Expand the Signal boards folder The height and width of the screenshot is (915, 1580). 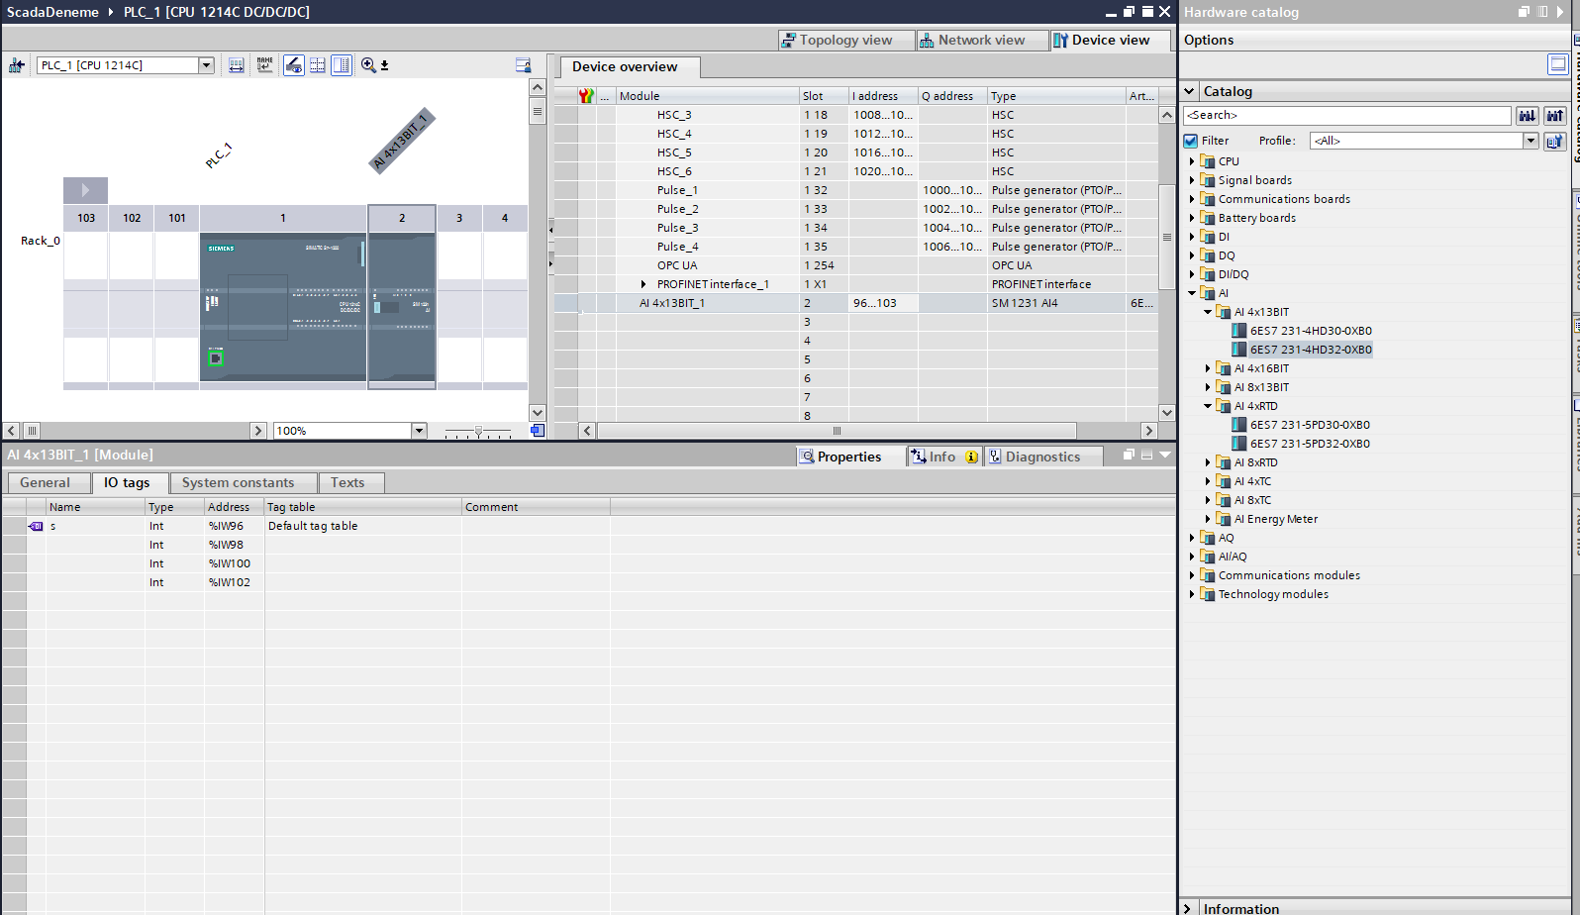coord(1192,180)
